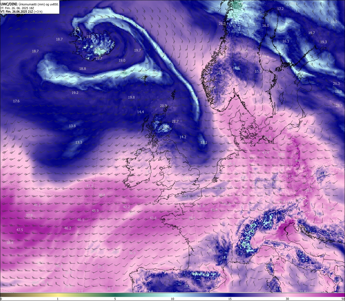This screenshot has height=301, width=345.
Task: Click the 16.0 value on the map
Action: click(265, 25)
